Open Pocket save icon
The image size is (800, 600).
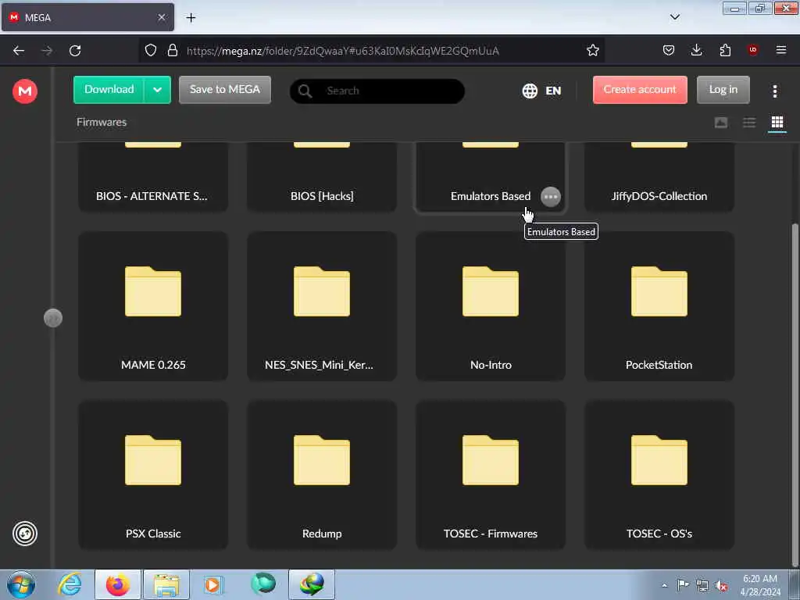669,50
